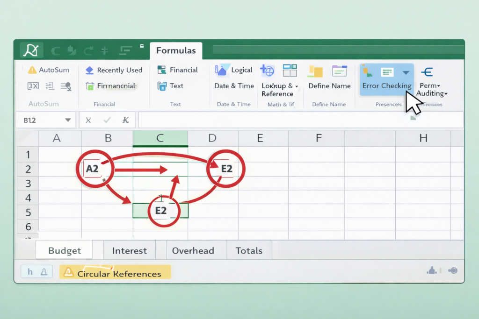The image size is (479, 319).
Task: Open the Name Box dropdown arrow
Action: click(x=68, y=120)
